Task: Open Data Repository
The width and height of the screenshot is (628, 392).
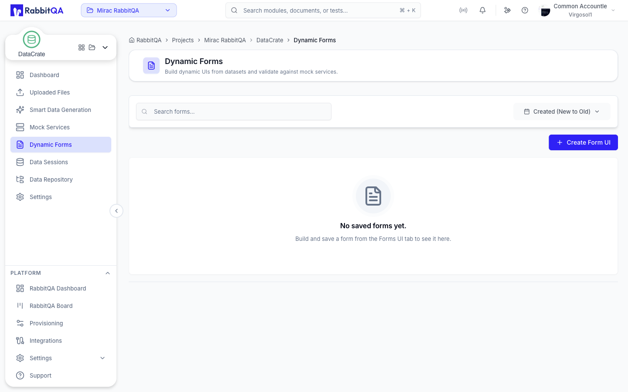Action: pos(61,179)
